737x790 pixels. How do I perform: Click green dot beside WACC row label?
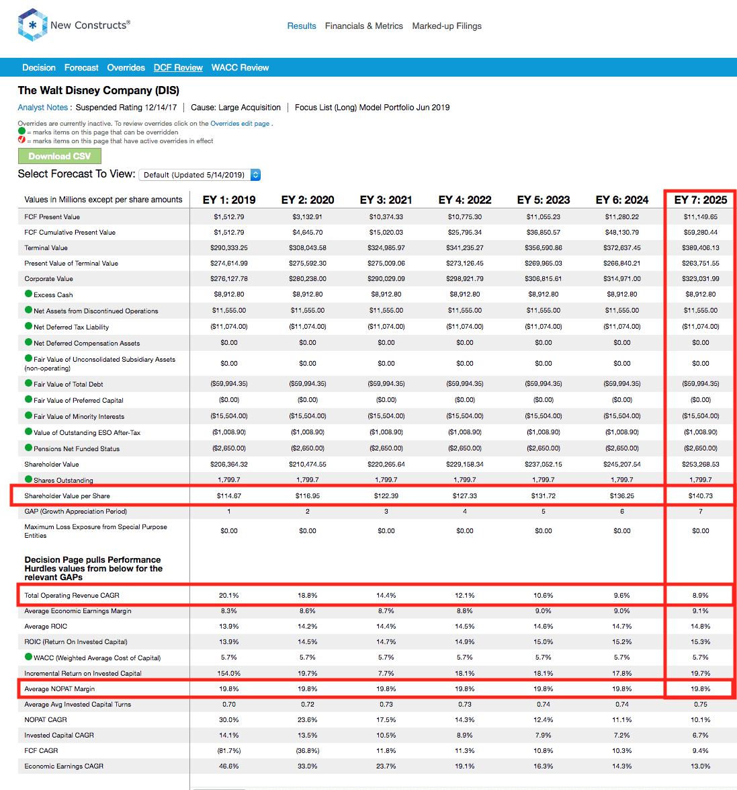point(28,656)
